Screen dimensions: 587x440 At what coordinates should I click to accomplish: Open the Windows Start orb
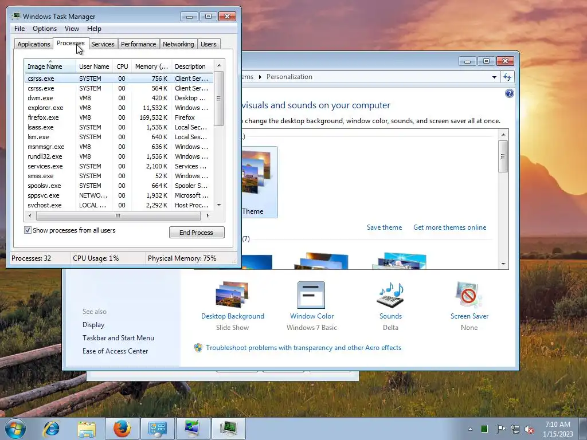(15, 429)
